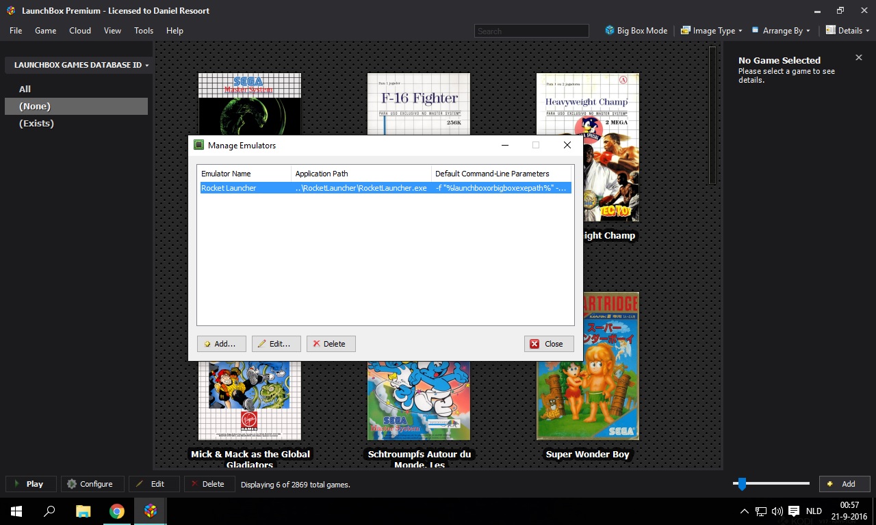Click the Super Wonder Boy title label
The width and height of the screenshot is (876, 525).
588,454
